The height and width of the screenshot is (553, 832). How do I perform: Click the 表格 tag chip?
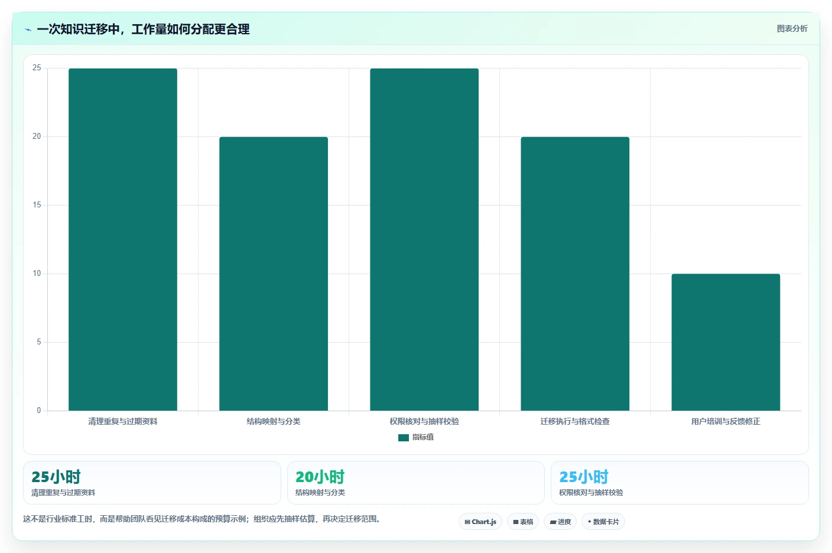(x=523, y=522)
